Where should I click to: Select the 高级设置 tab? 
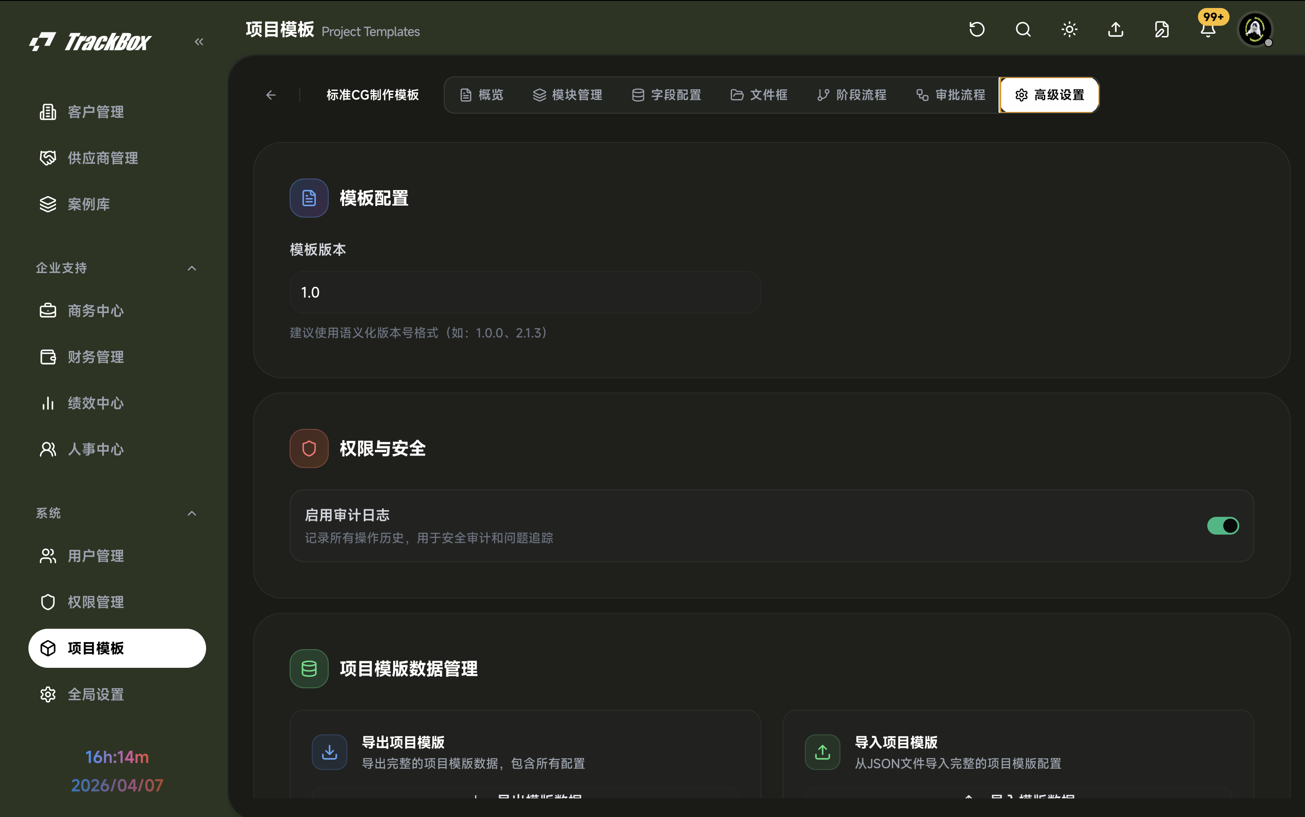click(x=1050, y=95)
